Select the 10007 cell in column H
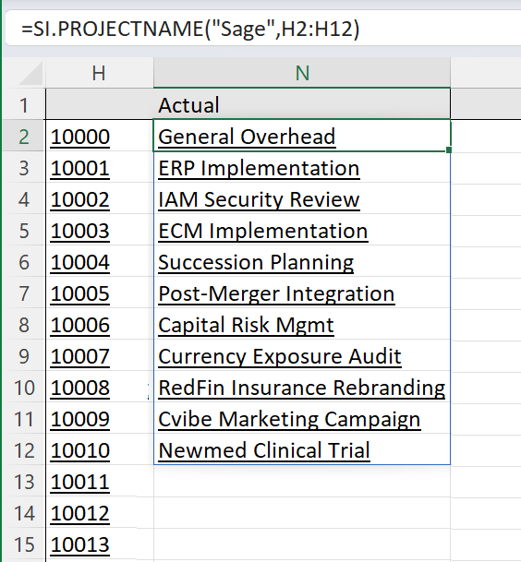Image resolution: width=521 pixels, height=562 pixels. [100, 356]
